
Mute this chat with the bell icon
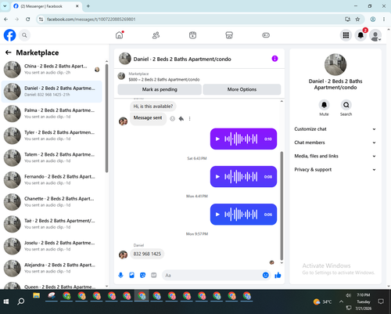point(324,105)
